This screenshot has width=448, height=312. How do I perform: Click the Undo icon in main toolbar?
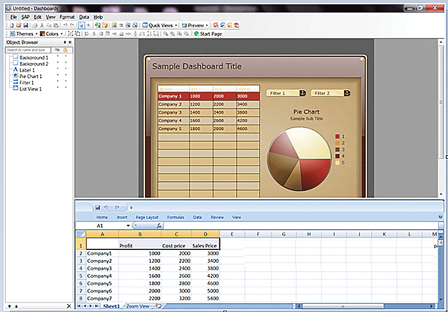pyautogui.click(x=65, y=25)
